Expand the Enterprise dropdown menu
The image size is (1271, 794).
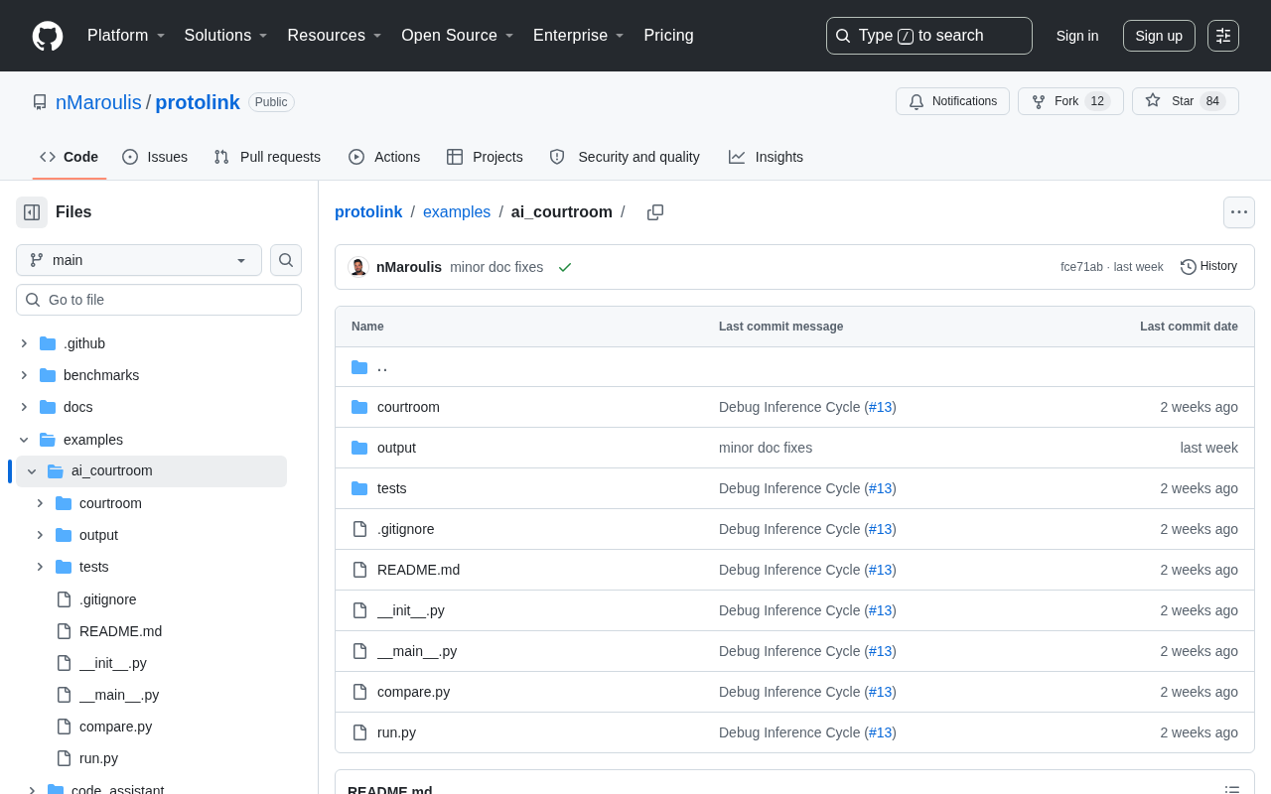(x=579, y=36)
